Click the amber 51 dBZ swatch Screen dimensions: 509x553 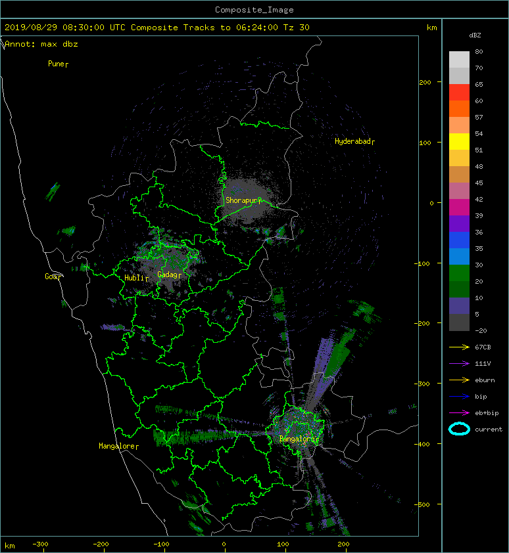[x=459, y=158]
